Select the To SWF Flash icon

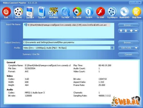[100, 12]
